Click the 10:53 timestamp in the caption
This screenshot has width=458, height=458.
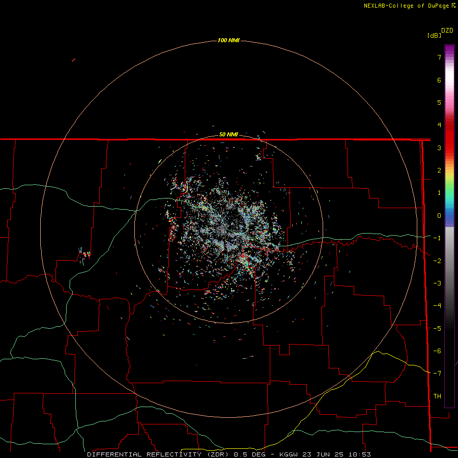tap(360, 454)
